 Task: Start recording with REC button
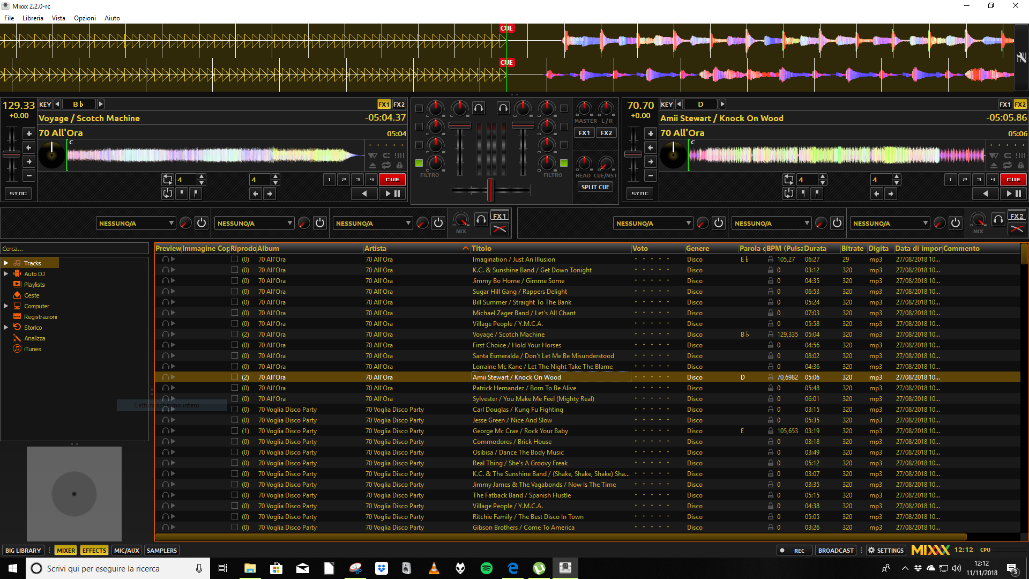[x=794, y=551]
